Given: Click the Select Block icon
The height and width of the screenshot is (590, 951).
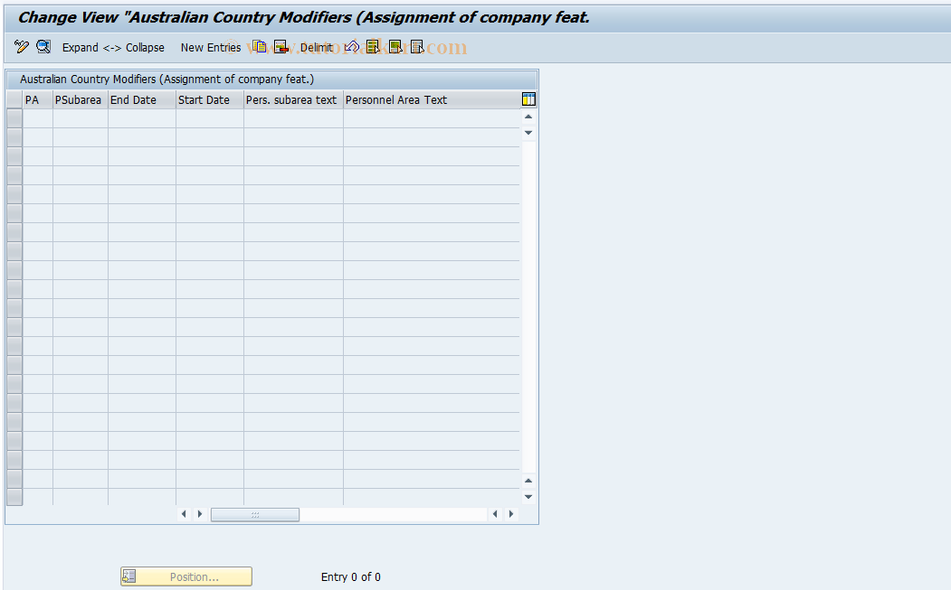Looking at the screenshot, I should pos(395,47).
